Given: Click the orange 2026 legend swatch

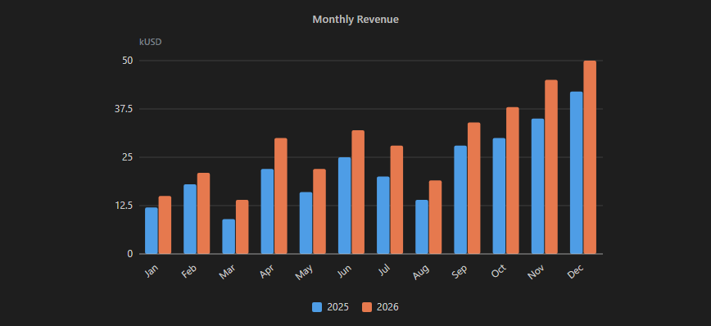Looking at the screenshot, I should click(x=367, y=307).
